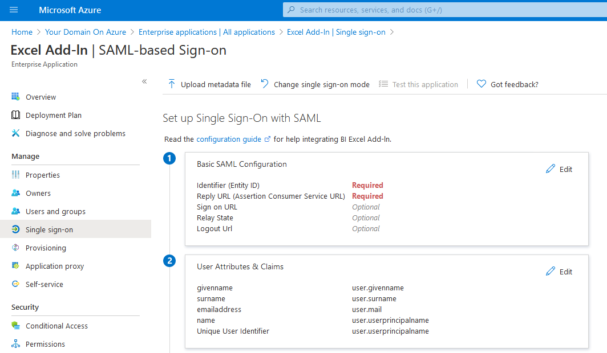Click the Provisioning icon in sidebar
This screenshot has width=607, height=353.
pos(16,248)
